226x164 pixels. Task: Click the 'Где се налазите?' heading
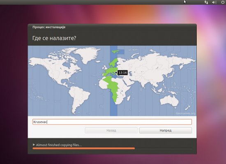point(54,38)
